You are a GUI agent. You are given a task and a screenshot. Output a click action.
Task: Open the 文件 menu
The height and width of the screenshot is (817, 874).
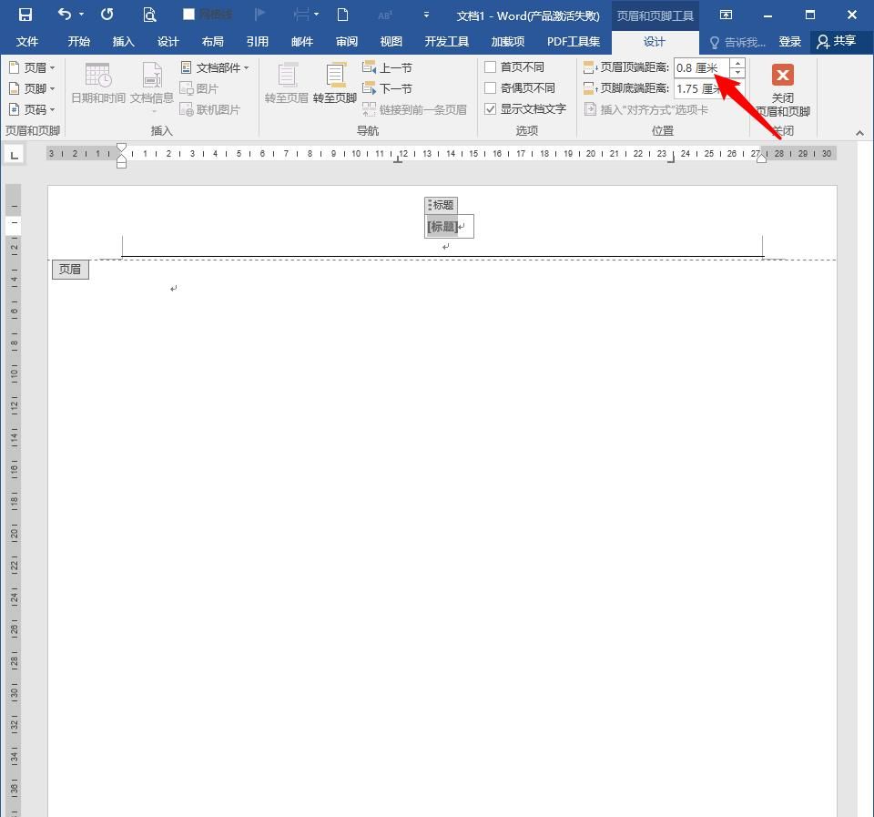(x=27, y=41)
